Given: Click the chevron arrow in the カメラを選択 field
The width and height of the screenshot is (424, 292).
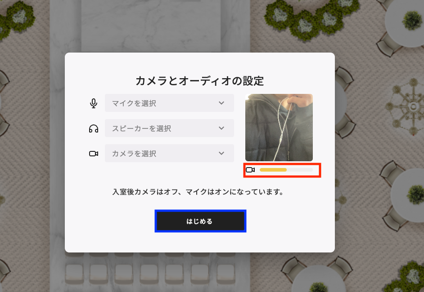Looking at the screenshot, I should tap(221, 153).
